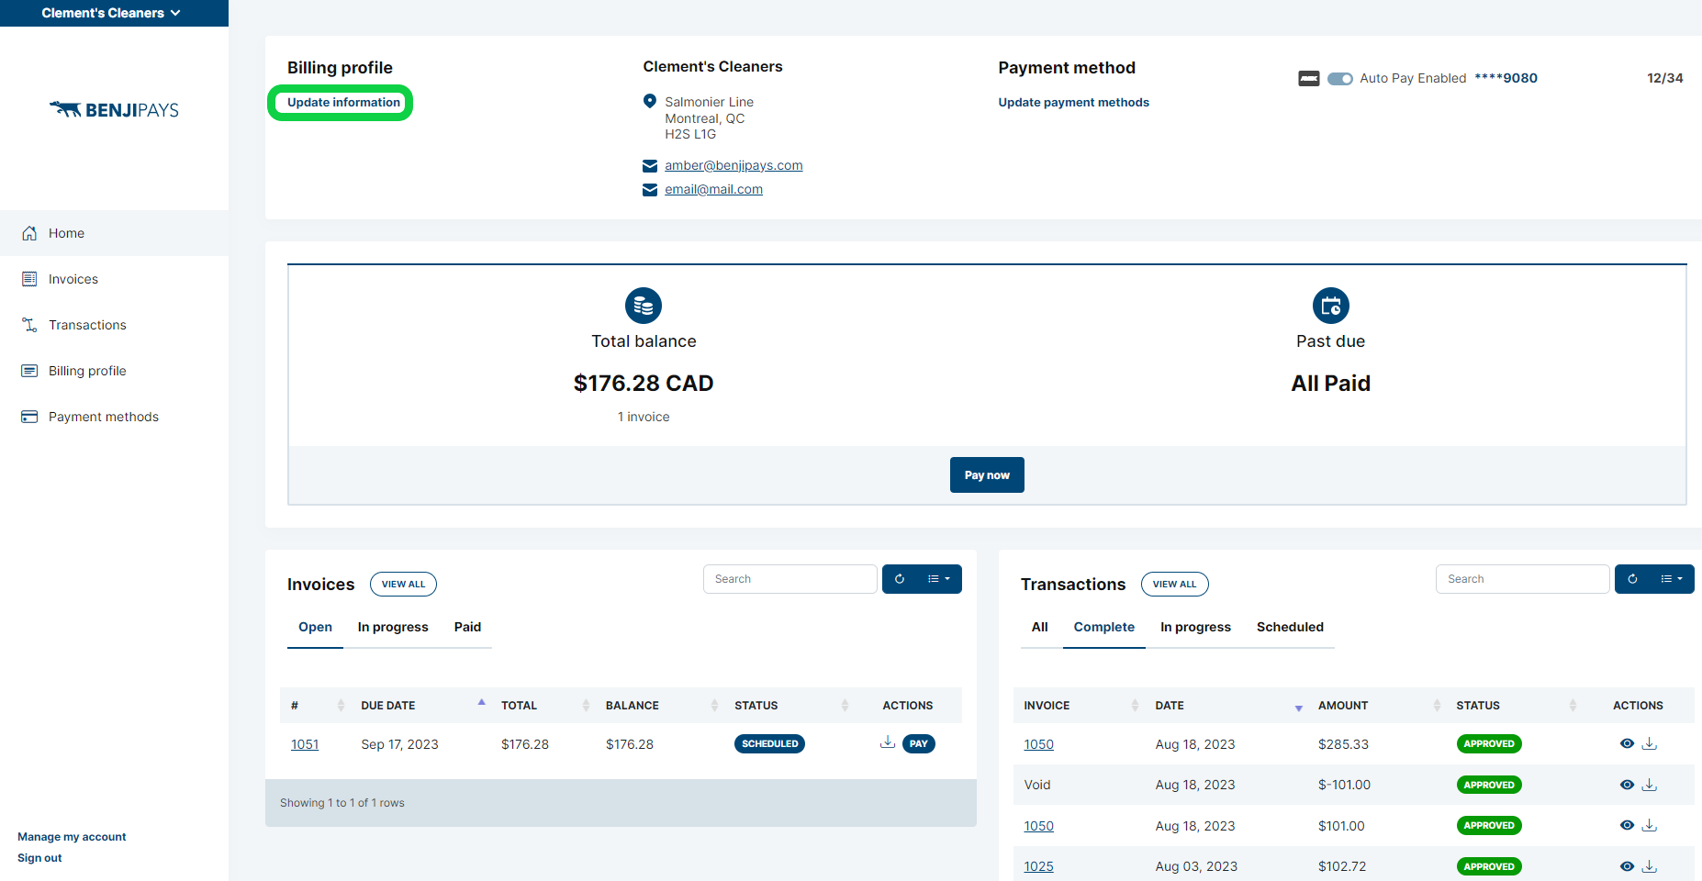Click the Payment methods sidebar icon
Image resolution: width=1702 pixels, height=881 pixels.
click(x=29, y=417)
